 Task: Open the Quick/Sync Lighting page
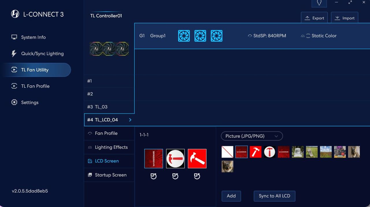42,53
